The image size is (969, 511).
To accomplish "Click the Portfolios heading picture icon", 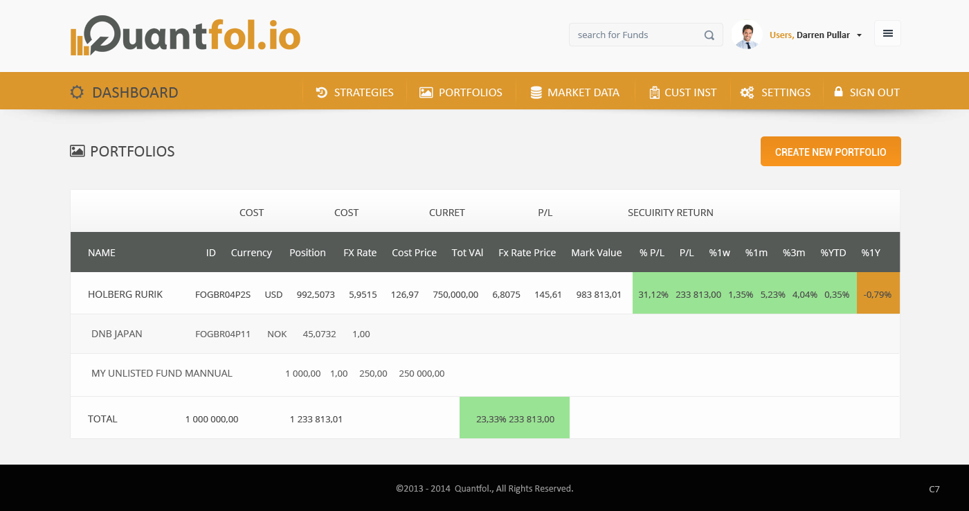I will click(78, 151).
